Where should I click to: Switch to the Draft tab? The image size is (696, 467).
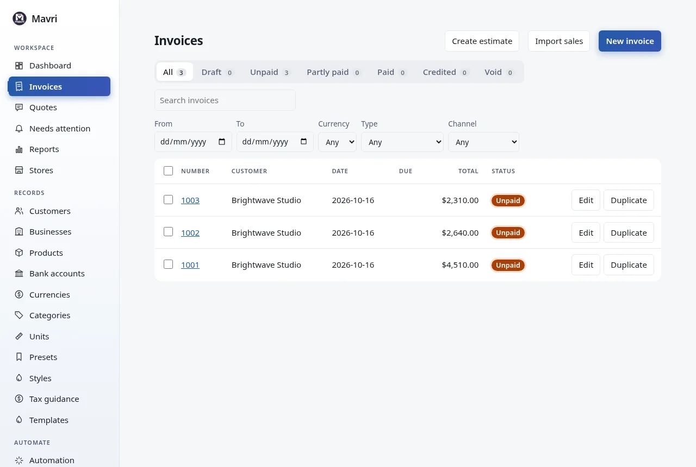pyautogui.click(x=217, y=72)
